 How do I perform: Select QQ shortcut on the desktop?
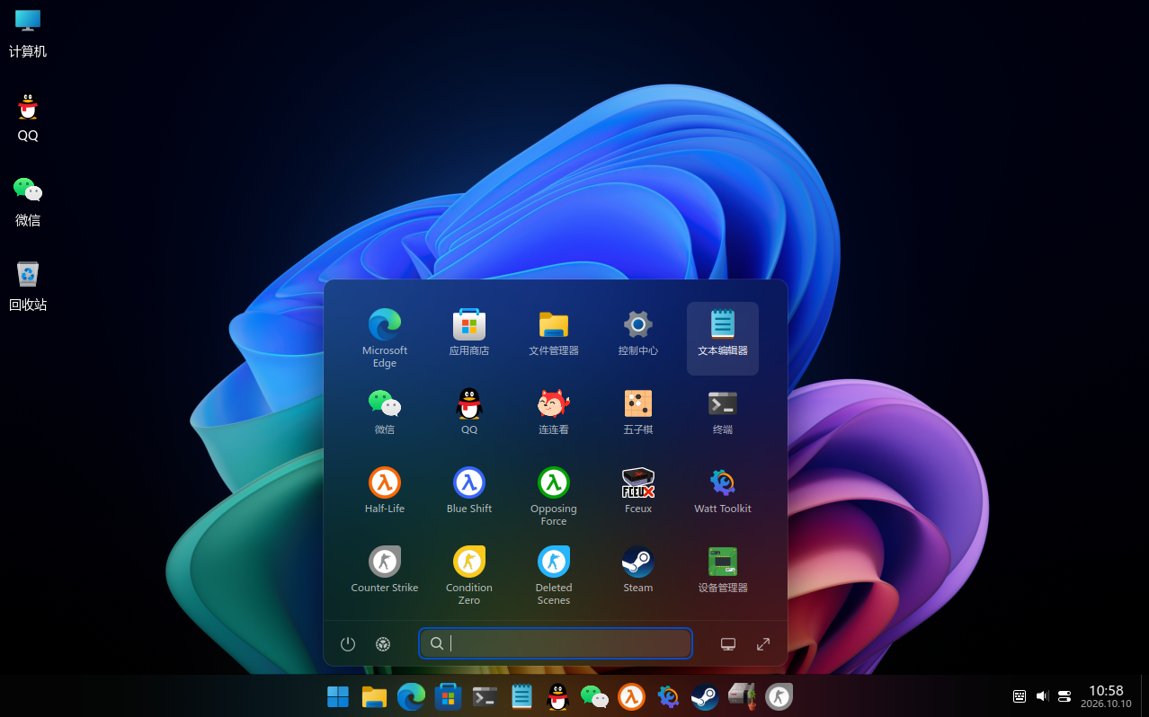point(28,117)
